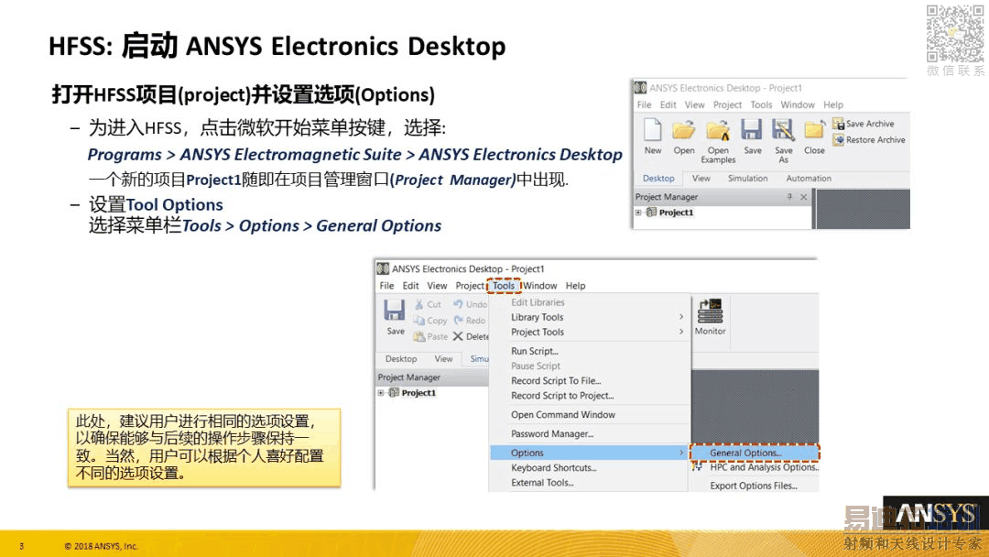Choose External Tools entry
This screenshot has width=989, height=557.
coord(542,483)
